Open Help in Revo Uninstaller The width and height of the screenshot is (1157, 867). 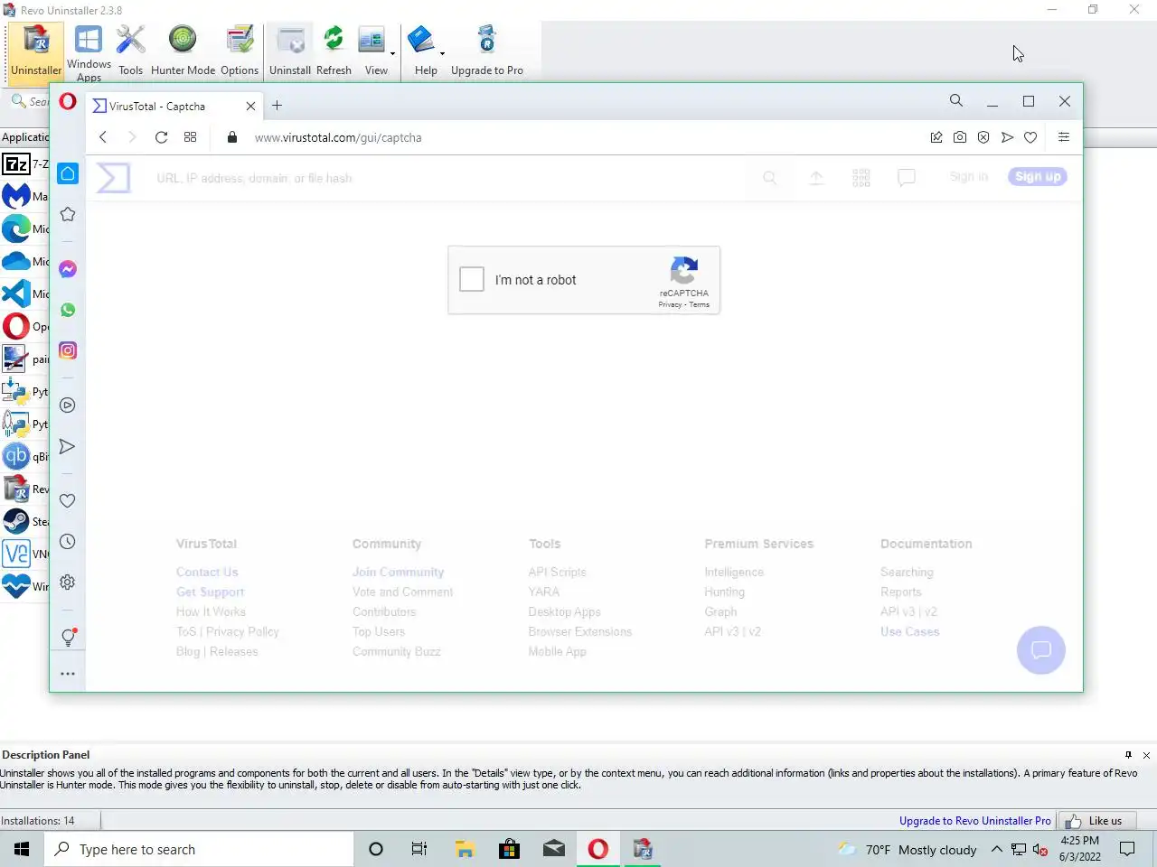(426, 51)
